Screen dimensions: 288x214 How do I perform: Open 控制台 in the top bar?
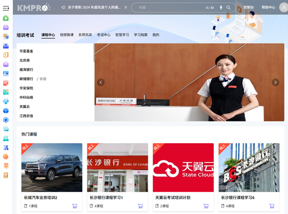tap(249, 8)
